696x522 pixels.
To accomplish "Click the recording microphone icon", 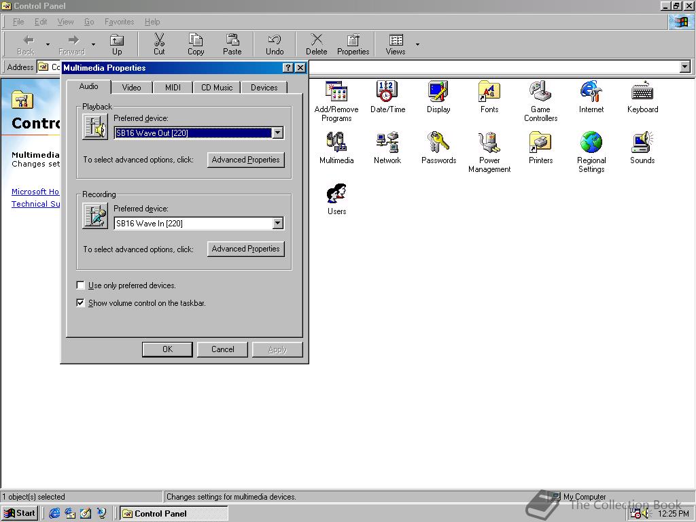I will (x=95, y=216).
